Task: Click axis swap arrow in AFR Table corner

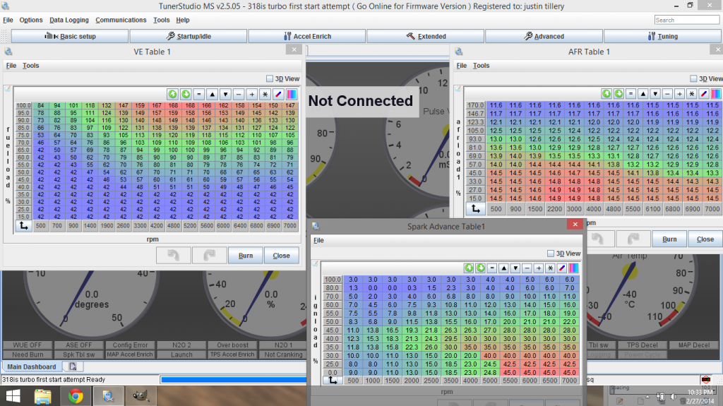Action: point(475,209)
